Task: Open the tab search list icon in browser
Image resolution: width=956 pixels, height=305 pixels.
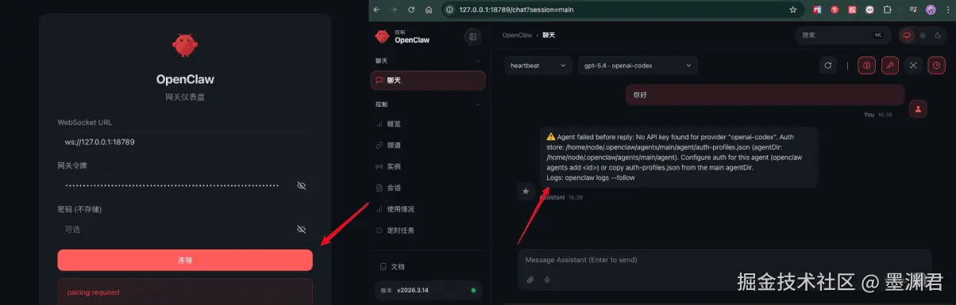Action: pyautogui.click(x=913, y=10)
